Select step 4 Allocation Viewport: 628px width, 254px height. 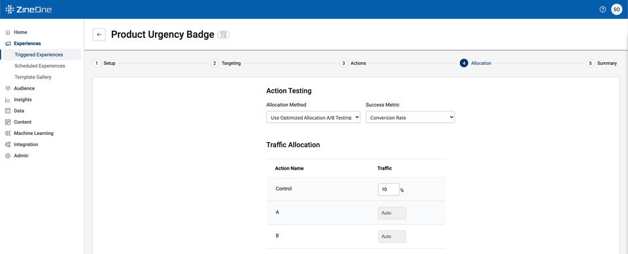tap(476, 63)
